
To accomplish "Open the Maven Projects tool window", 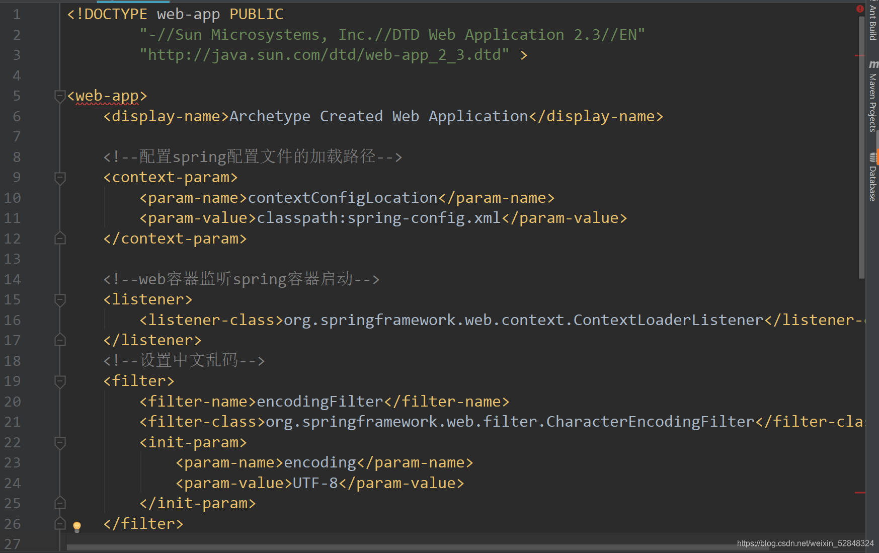I will click(x=872, y=96).
